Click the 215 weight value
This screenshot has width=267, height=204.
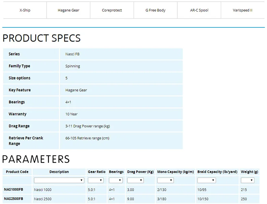(x=244, y=190)
